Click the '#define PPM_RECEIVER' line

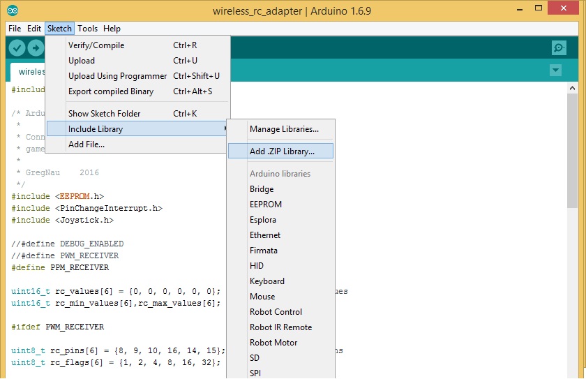(60, 267)
